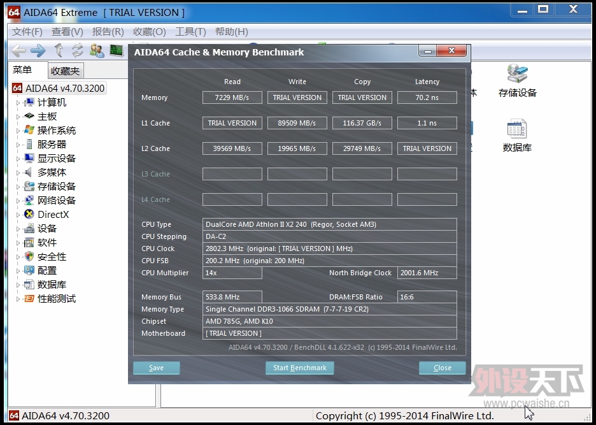Click the AIDA64 v4.70.3200 root tree icon

tap(17, 89)
